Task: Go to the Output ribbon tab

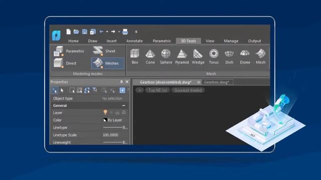Action: click(254, 41)
